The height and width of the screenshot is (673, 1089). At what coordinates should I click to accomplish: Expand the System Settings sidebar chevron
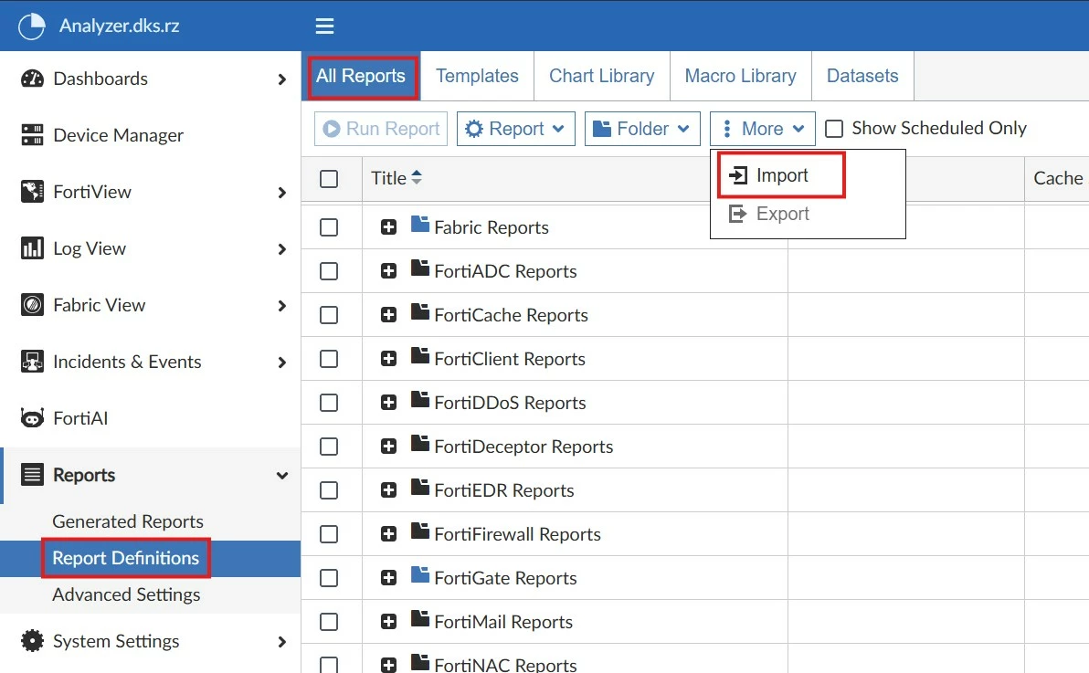(282, 642)
